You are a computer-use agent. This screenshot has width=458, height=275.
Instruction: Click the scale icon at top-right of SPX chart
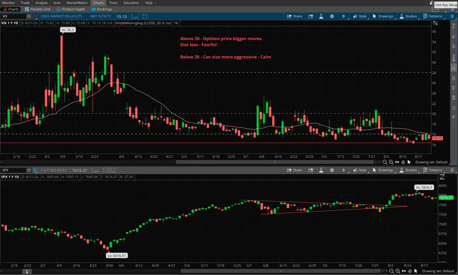click(x=442, y=177)
